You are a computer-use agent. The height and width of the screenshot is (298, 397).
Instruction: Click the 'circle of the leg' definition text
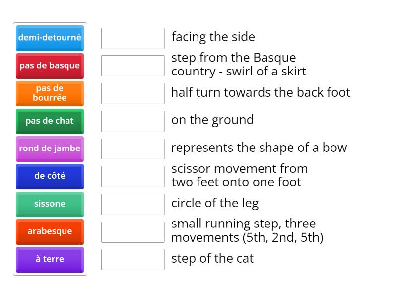pyautogui.click(x=215, y=203)
